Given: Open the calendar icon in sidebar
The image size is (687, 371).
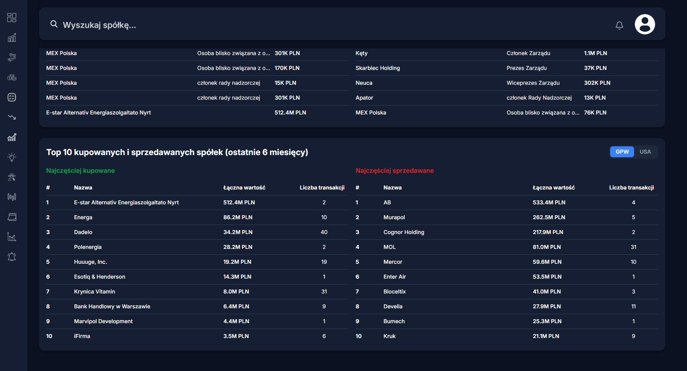Looking at the screenshot, I should pos(12,217).
